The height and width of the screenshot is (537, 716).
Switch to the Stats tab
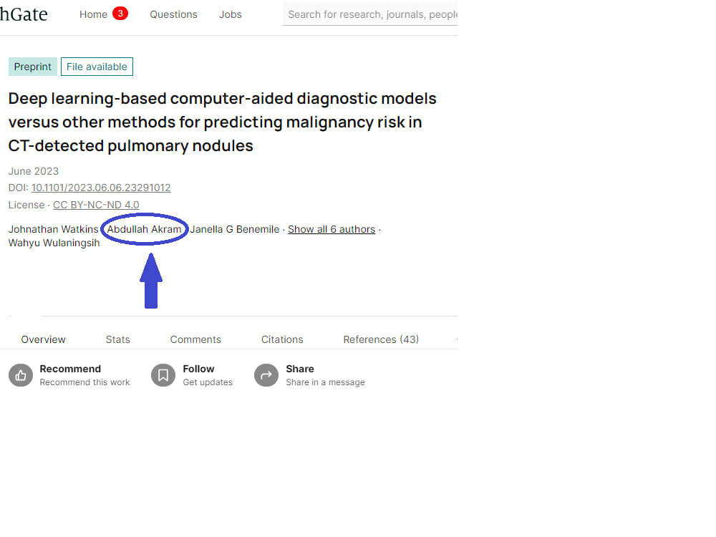click(x=117, y=339)
